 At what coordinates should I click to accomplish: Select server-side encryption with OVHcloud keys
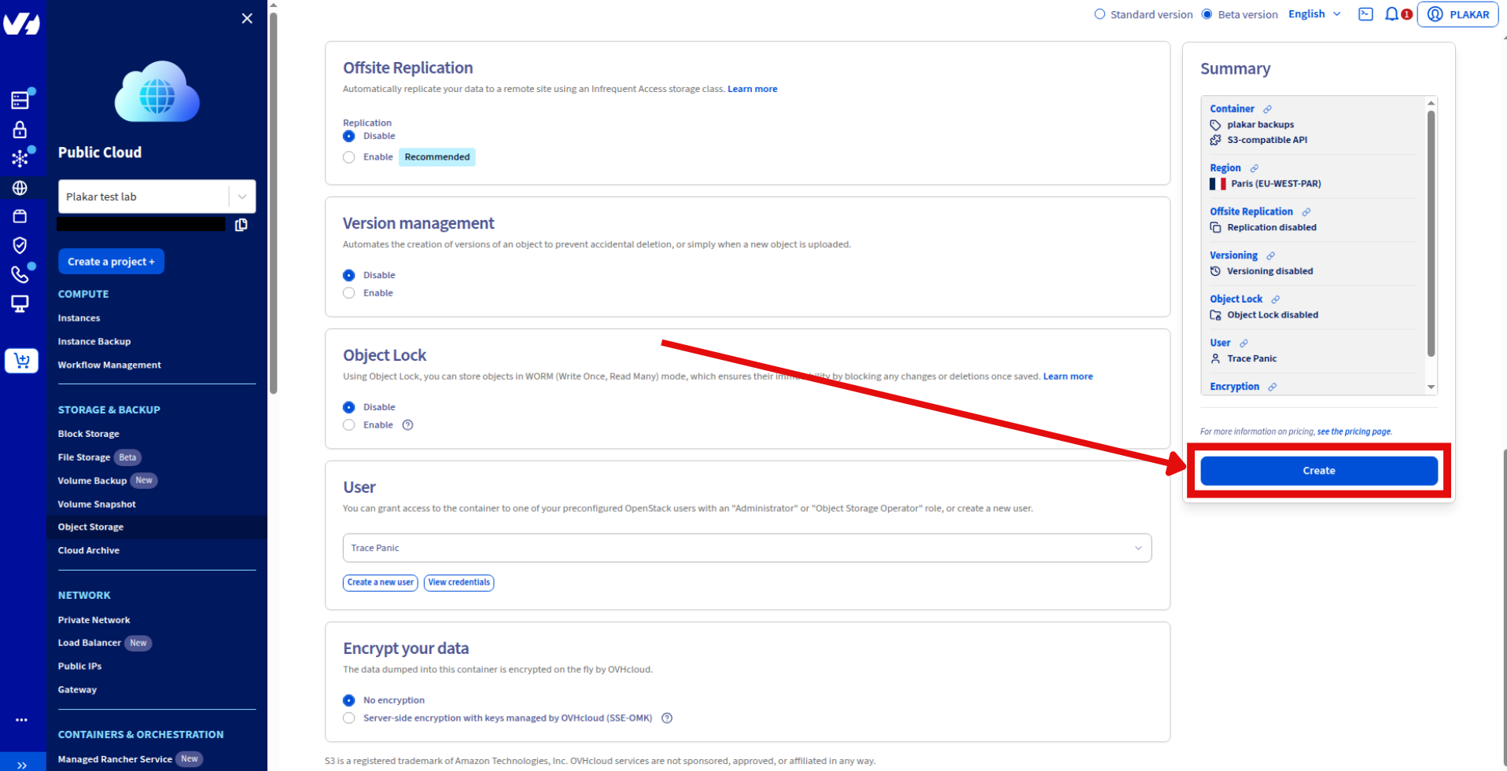coord(348,718)
